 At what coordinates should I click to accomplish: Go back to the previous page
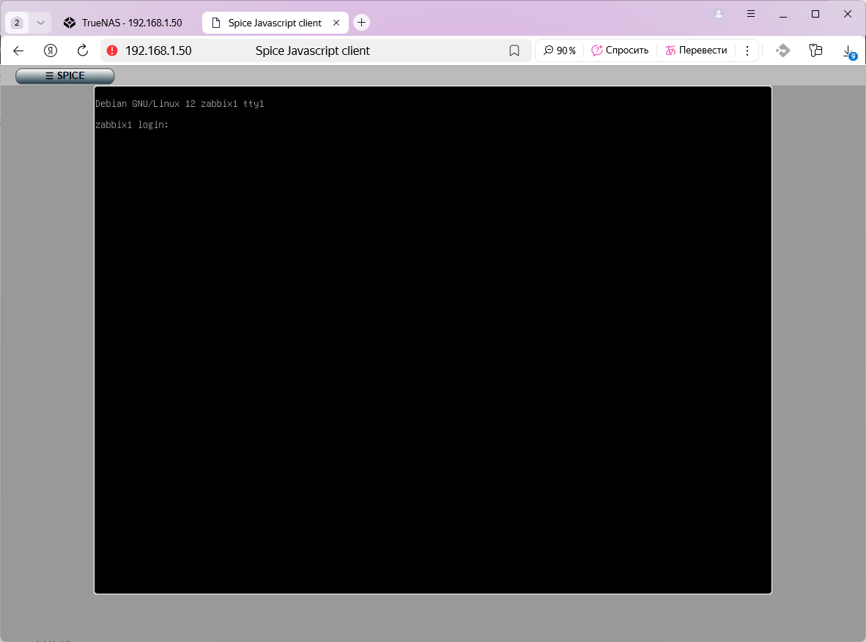click(x=18, y=51)
